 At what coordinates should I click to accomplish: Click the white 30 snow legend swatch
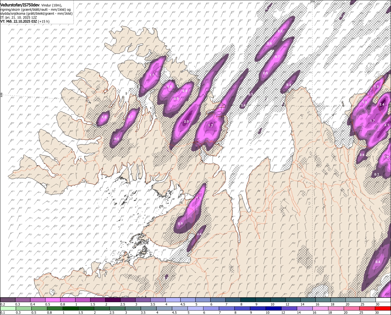point(383,300)
